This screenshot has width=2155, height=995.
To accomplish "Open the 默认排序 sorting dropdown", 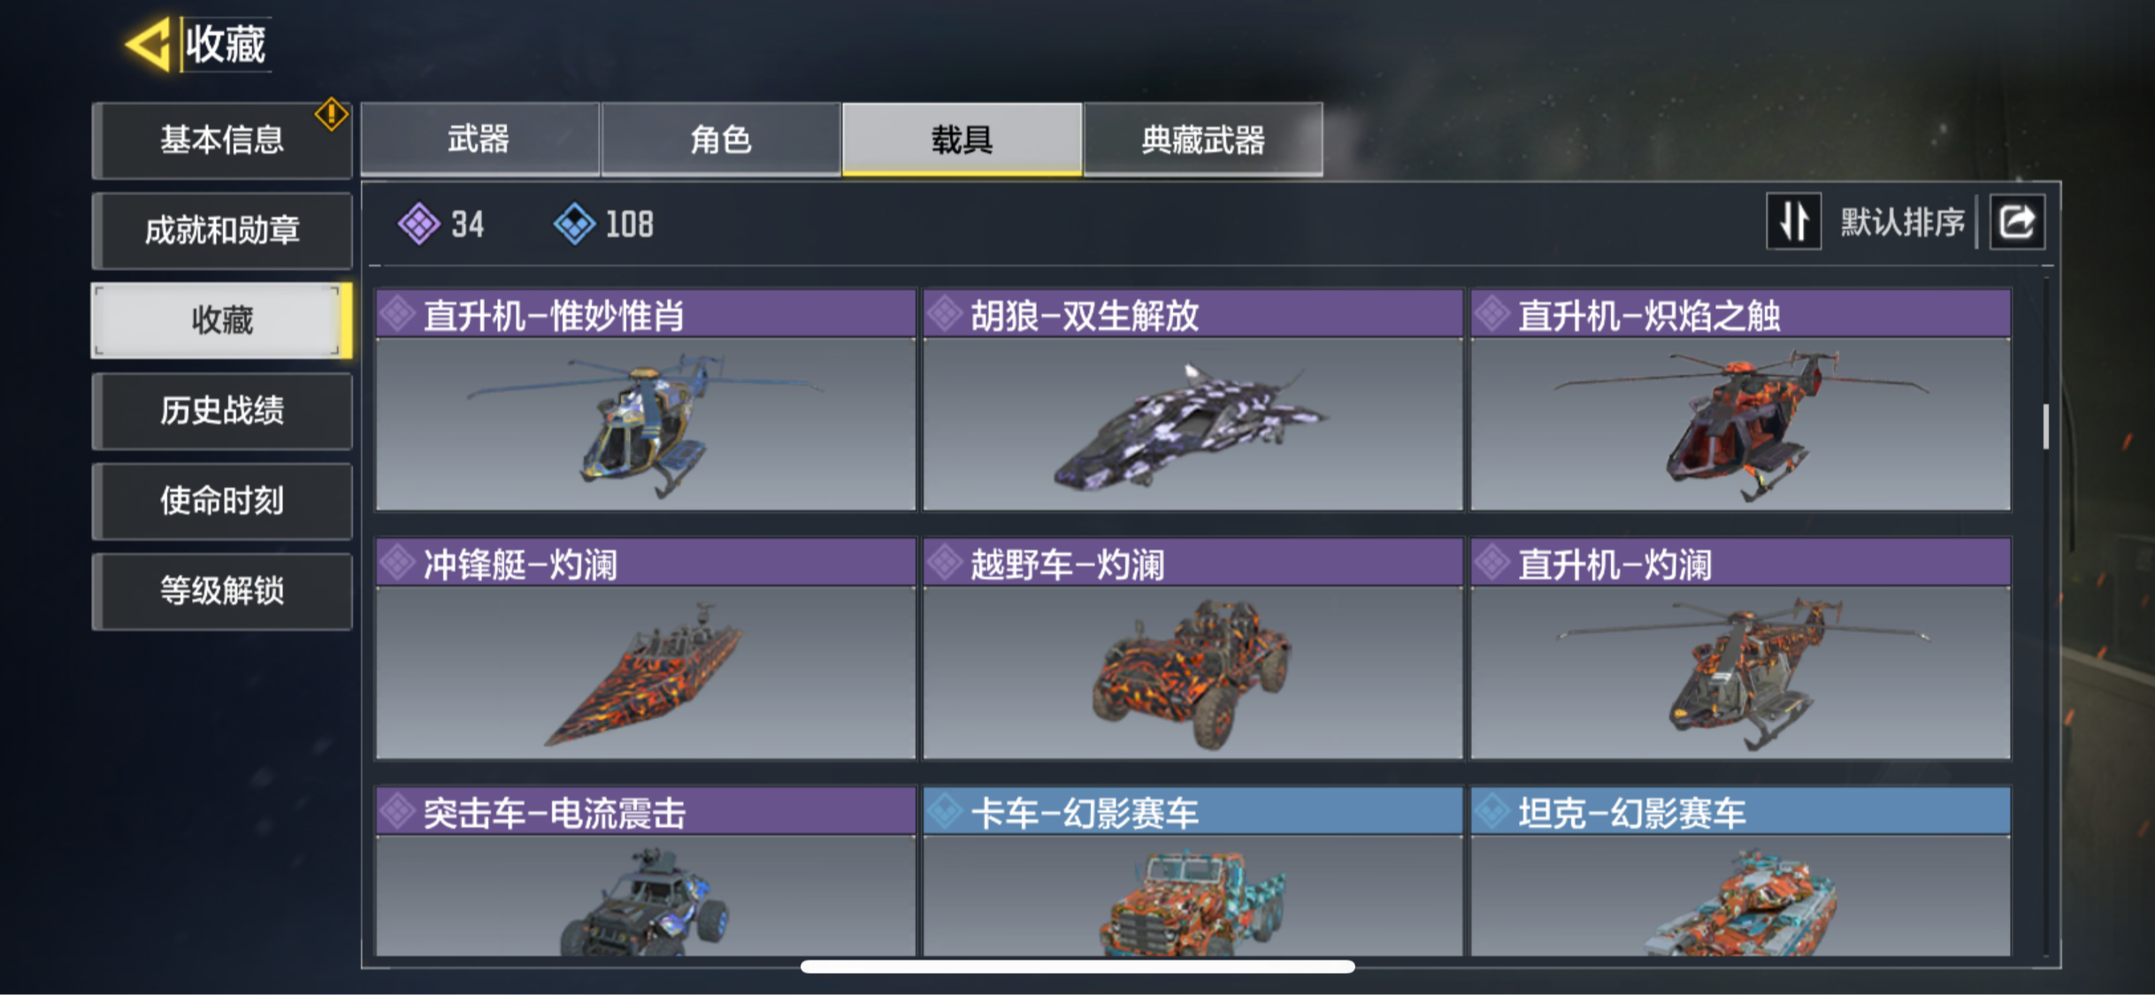I will point(1902,222).
